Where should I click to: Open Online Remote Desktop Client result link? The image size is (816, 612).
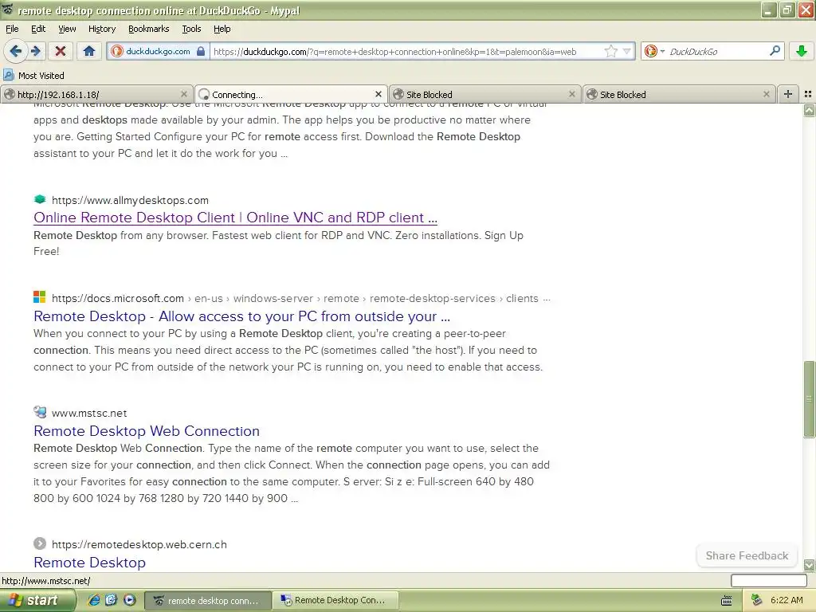click(x=235, y=218)
